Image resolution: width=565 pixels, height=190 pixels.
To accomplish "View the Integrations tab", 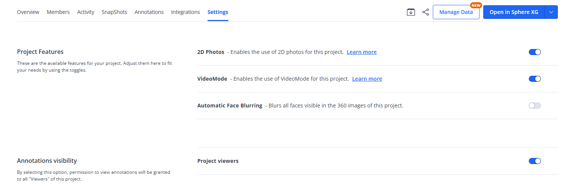I will click(x=185, y=12).
